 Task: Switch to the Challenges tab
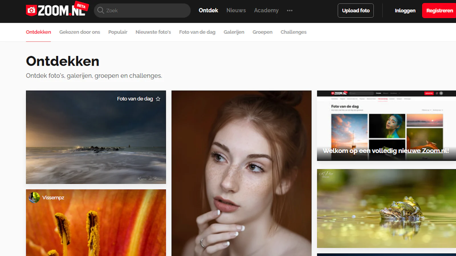click(x=294, y=32)
